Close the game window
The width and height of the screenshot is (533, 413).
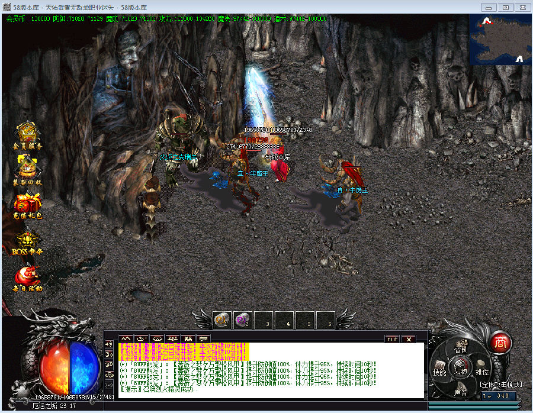coord(522,8)
